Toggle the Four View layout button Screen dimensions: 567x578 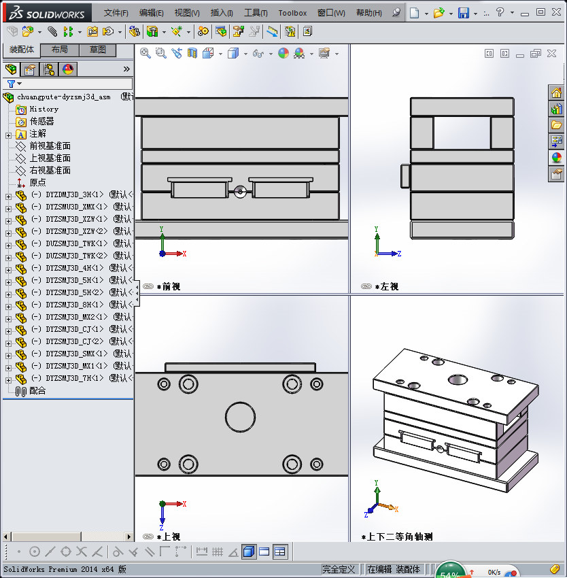point(280,552)
